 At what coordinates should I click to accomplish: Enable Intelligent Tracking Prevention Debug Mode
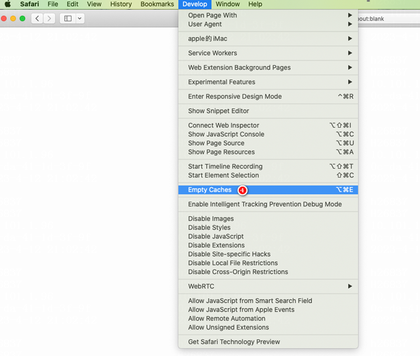pyautogui.click(x=268, y=204)
